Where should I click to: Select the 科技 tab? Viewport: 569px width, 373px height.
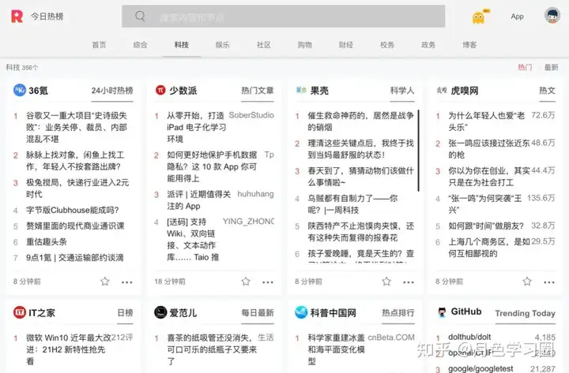pyautogui.click(x=182, y=45)
